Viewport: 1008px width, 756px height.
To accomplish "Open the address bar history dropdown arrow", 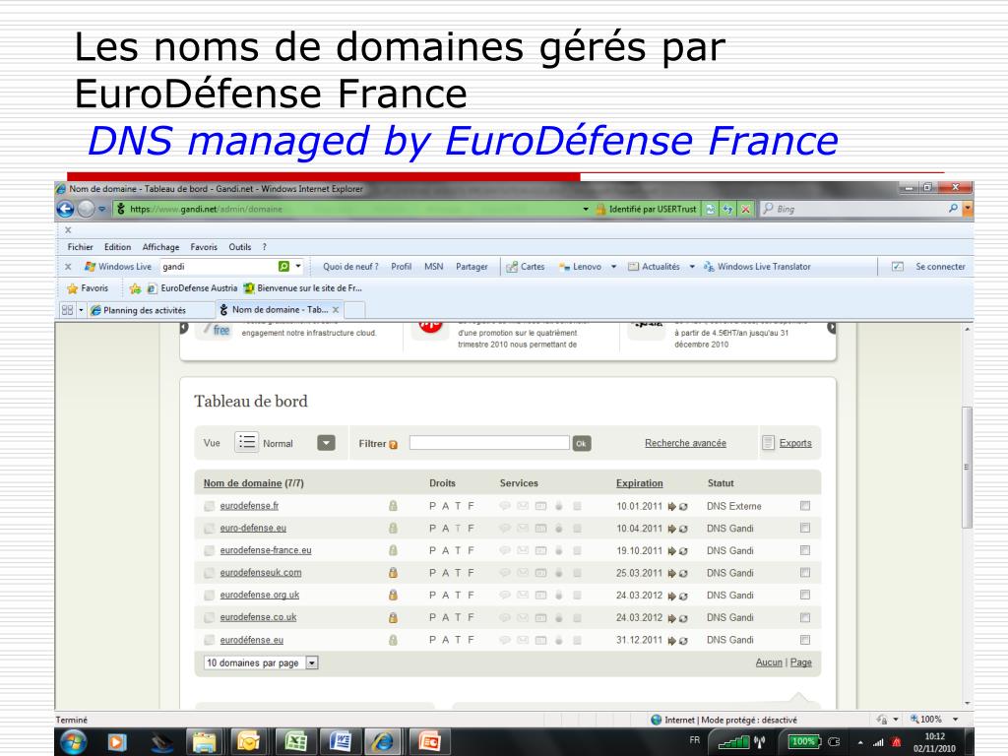I will pos(586,209).
